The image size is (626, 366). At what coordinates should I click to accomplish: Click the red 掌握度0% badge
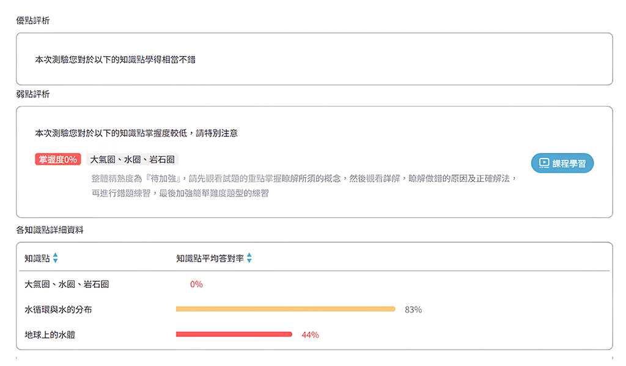click(x=58, y=160)
